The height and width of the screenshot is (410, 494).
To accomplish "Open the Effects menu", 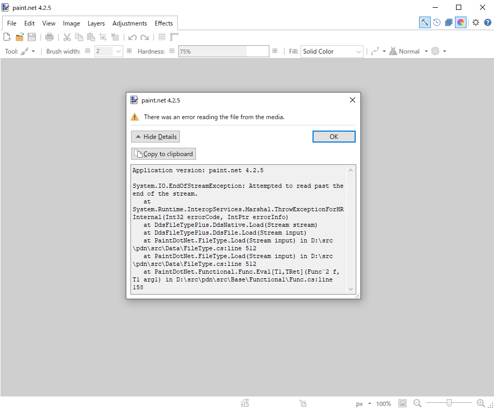I will click(163, 23).
